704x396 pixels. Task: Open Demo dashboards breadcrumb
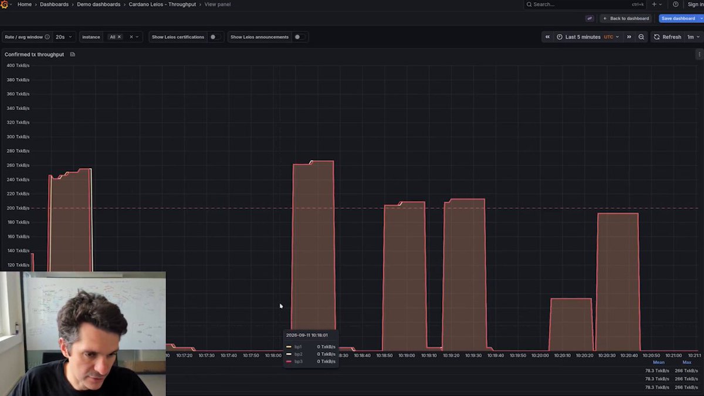[x=99, y=4]
